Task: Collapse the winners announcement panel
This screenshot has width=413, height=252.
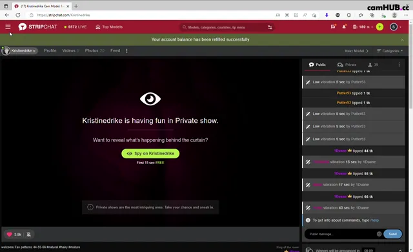Action: [x=400, y=250]
